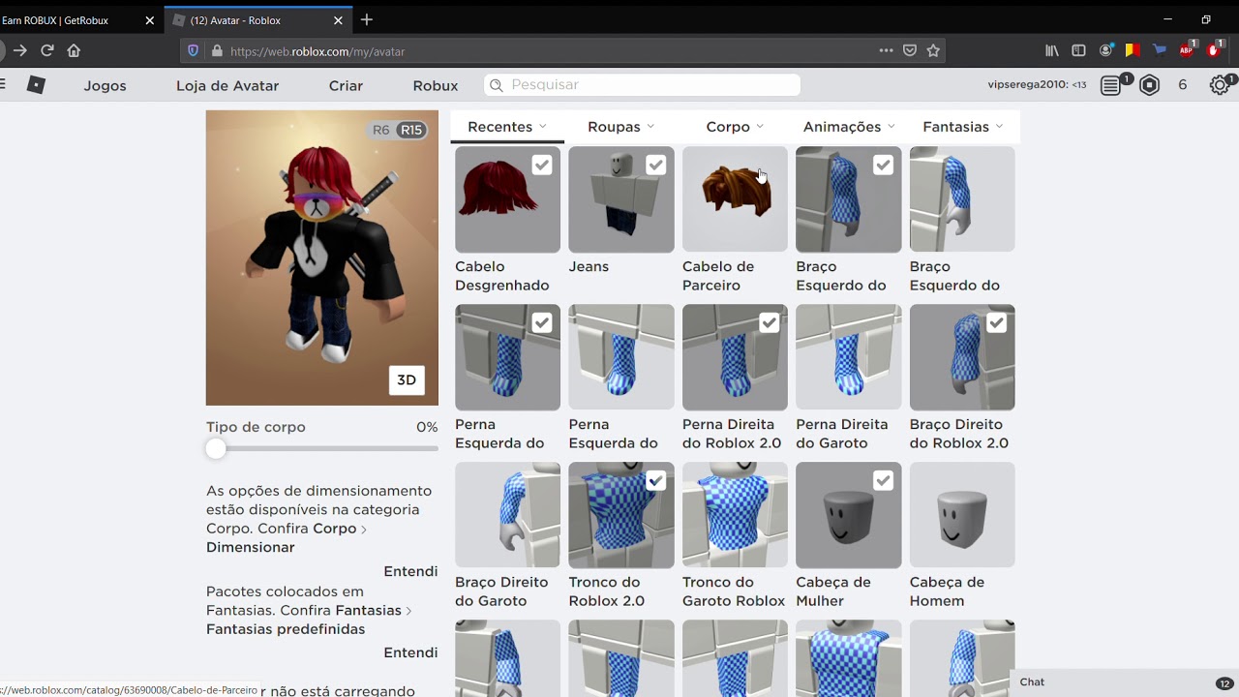Open a new browser tab
Screen dimensions: 1239x697
[x=366, y=19]
